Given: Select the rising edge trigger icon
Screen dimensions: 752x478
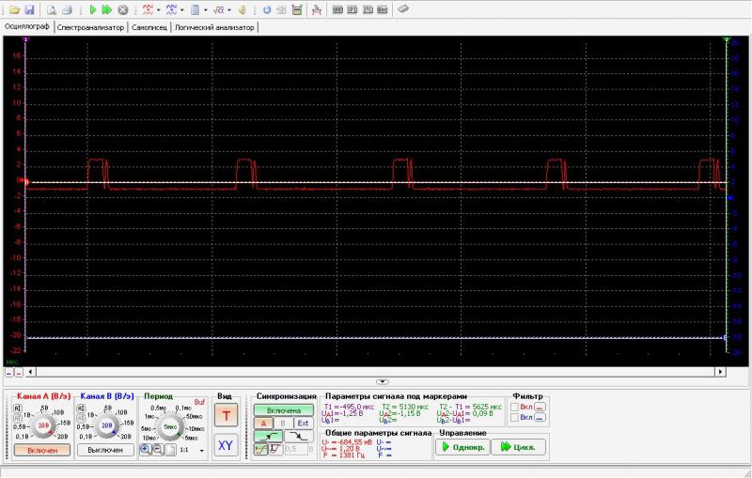Looking at the screenshot, I should click(268, 437).
